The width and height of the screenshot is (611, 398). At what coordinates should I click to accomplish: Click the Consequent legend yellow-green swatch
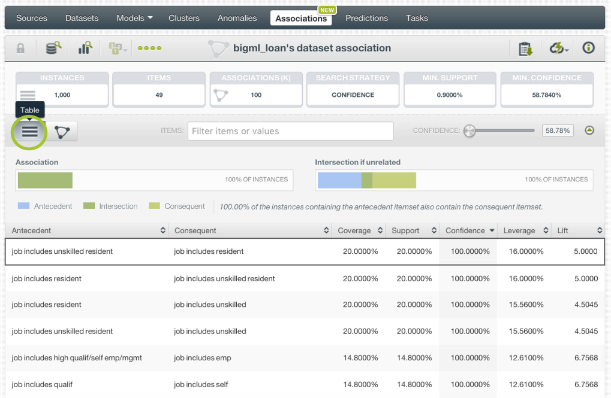click(154, 205)
